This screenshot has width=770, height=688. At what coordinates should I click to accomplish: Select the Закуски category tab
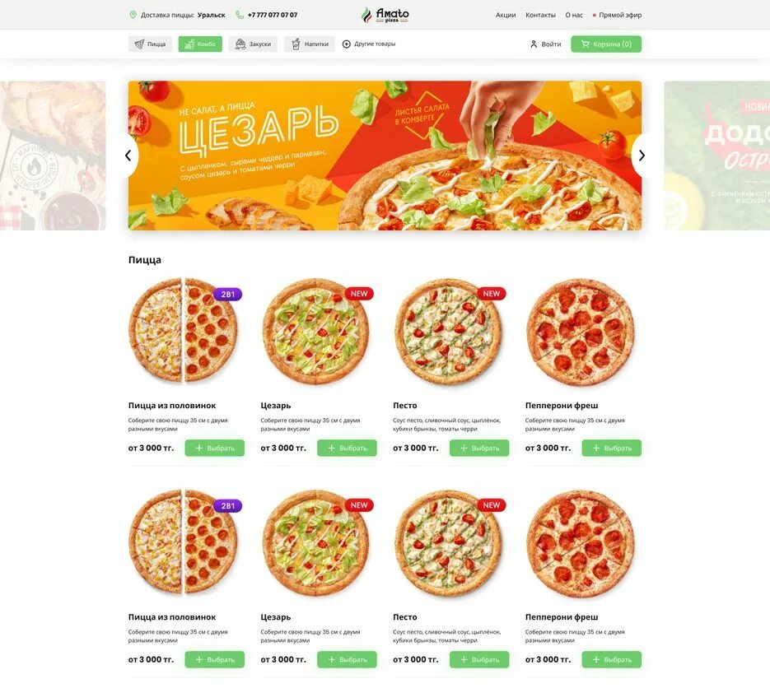tap(253, 44)
